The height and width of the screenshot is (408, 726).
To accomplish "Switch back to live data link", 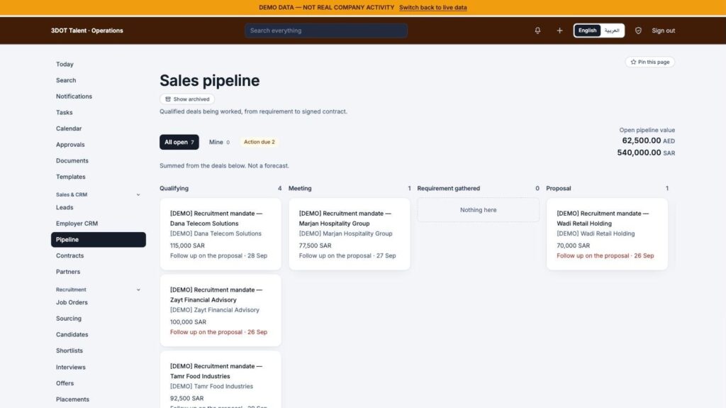I will [x=433, y=7].
